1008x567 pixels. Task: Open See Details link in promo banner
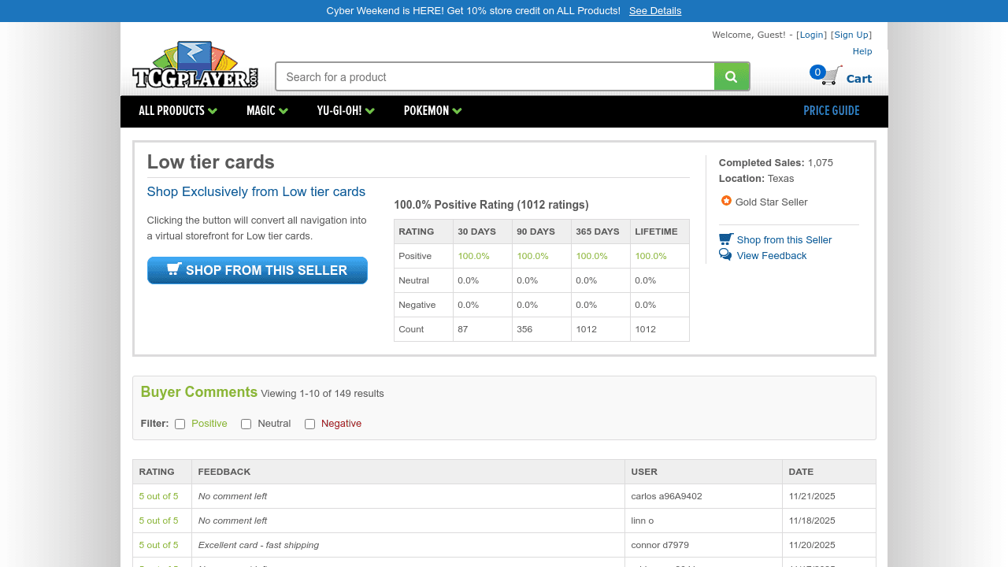tap(655, 11)
